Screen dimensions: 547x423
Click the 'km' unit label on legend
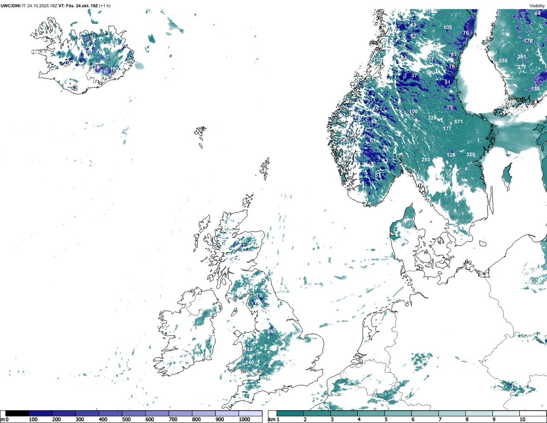pyautogui.click(x=272, y=420)
